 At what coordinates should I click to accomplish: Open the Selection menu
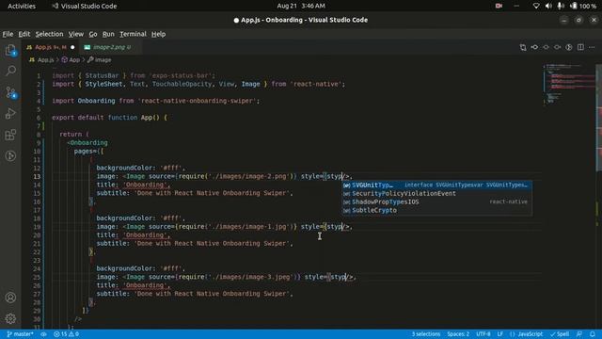click(x=49, y=34)
